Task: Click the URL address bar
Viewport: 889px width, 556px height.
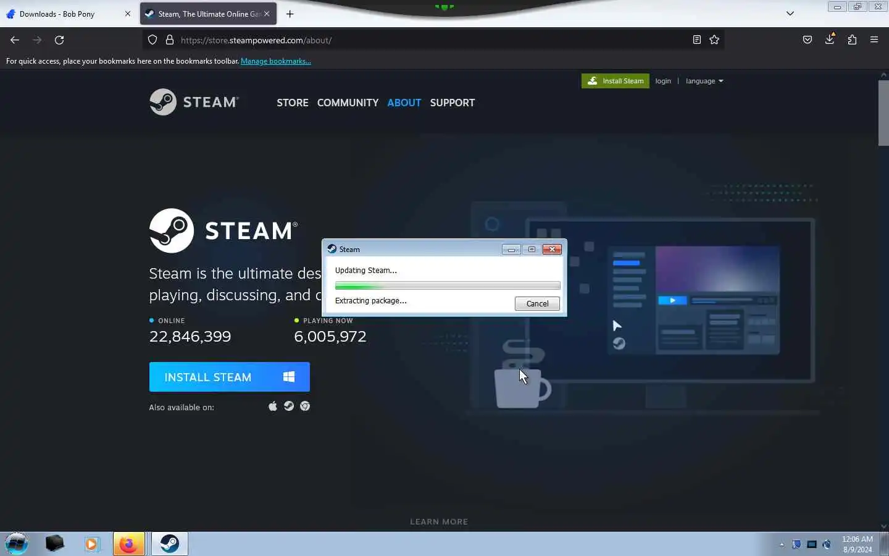Action: [x=432, y=40]
